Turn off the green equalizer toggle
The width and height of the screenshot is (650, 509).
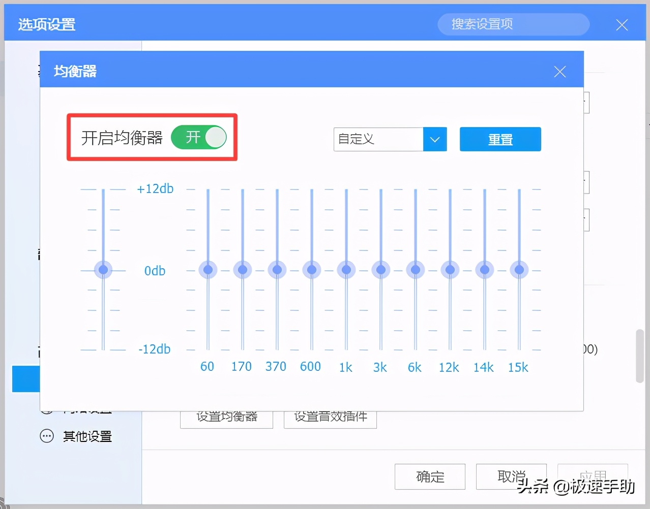coord(199,137)
